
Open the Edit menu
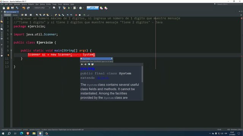6,4
